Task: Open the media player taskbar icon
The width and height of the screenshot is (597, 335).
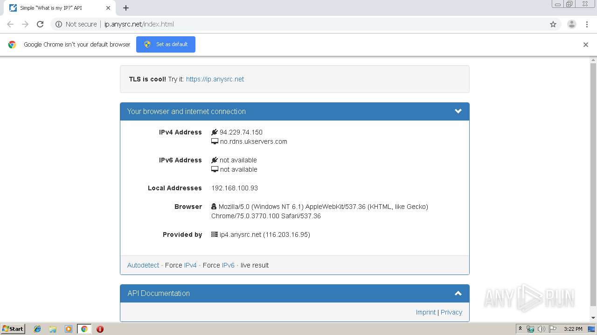Action: click(69, 329)
